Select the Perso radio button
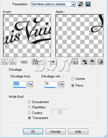Viewport: 108px width, 138px height. [73, 85]
